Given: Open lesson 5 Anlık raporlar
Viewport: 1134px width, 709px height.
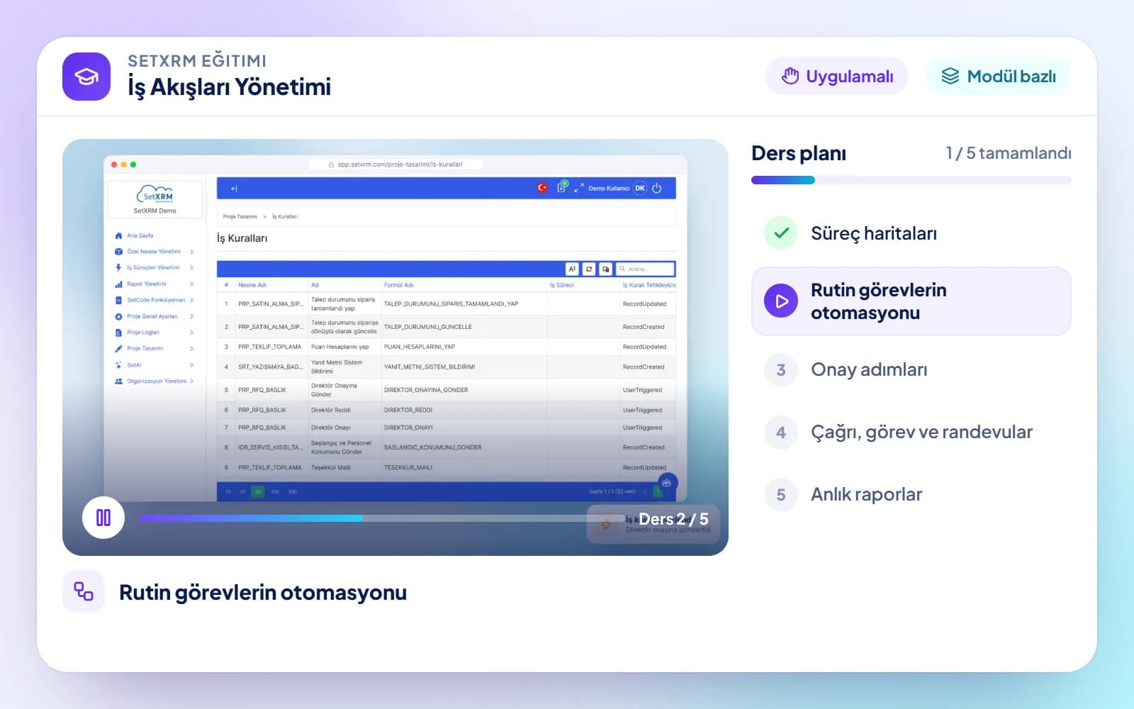Looking at the screenshot, I should coord(911,494).
